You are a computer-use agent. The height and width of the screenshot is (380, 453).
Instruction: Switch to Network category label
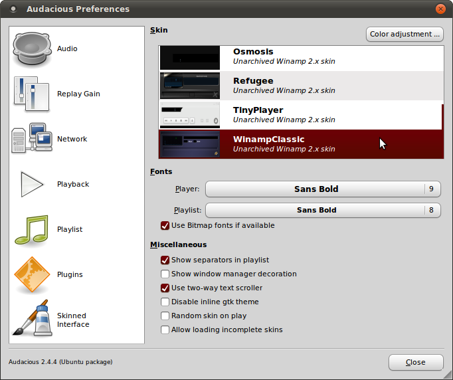click(x=72, y=139)
